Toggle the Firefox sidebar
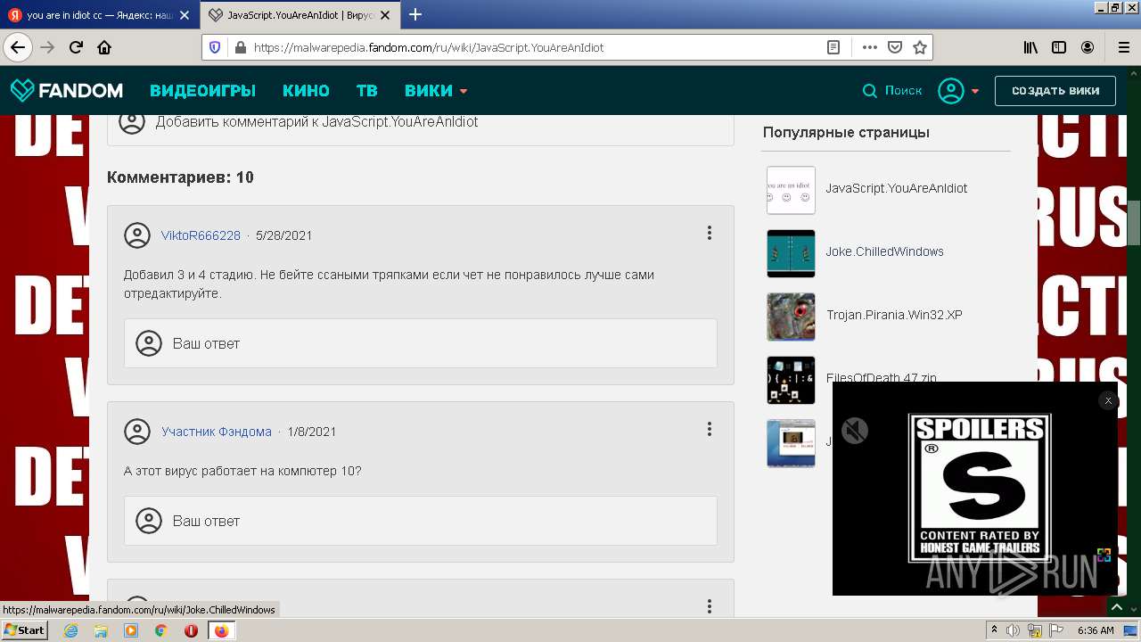1141x642 pixels. [x=1059, y=47]
